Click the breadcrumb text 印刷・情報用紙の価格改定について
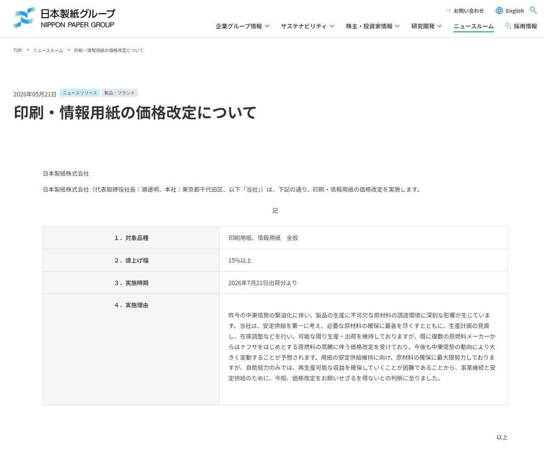 pyautogui.click(x=109, y=50)
